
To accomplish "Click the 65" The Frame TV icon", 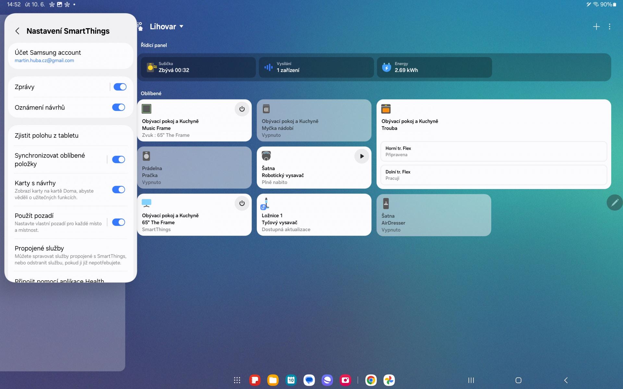I will pos(147,203).
